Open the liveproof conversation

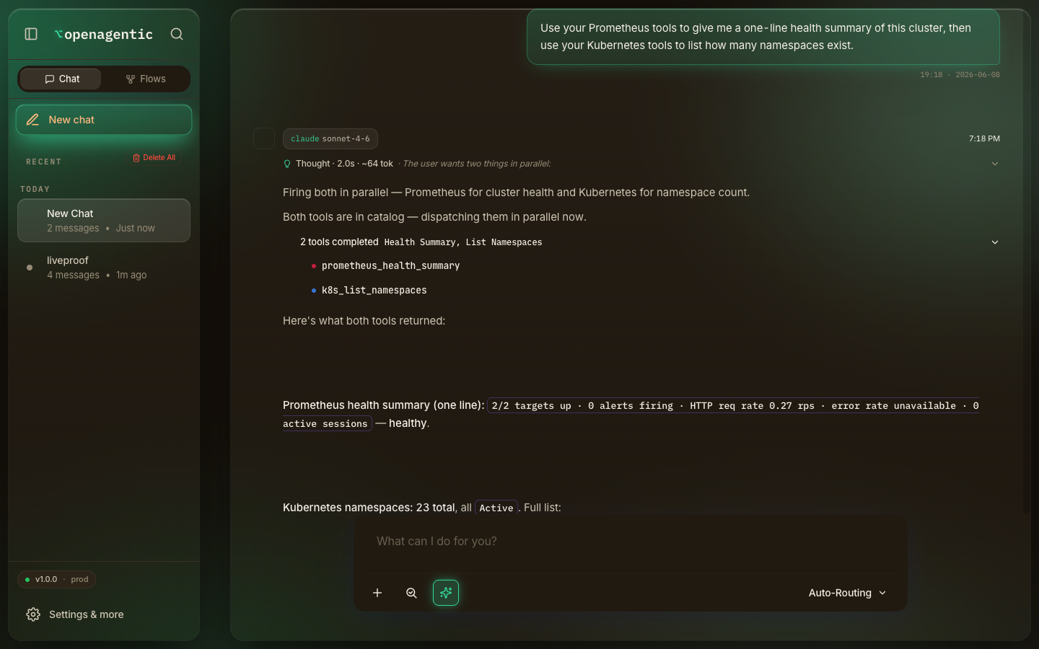(x=104, y=268)
